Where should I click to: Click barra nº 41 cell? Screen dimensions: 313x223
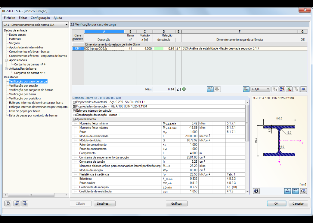click(x=130, y=49)
